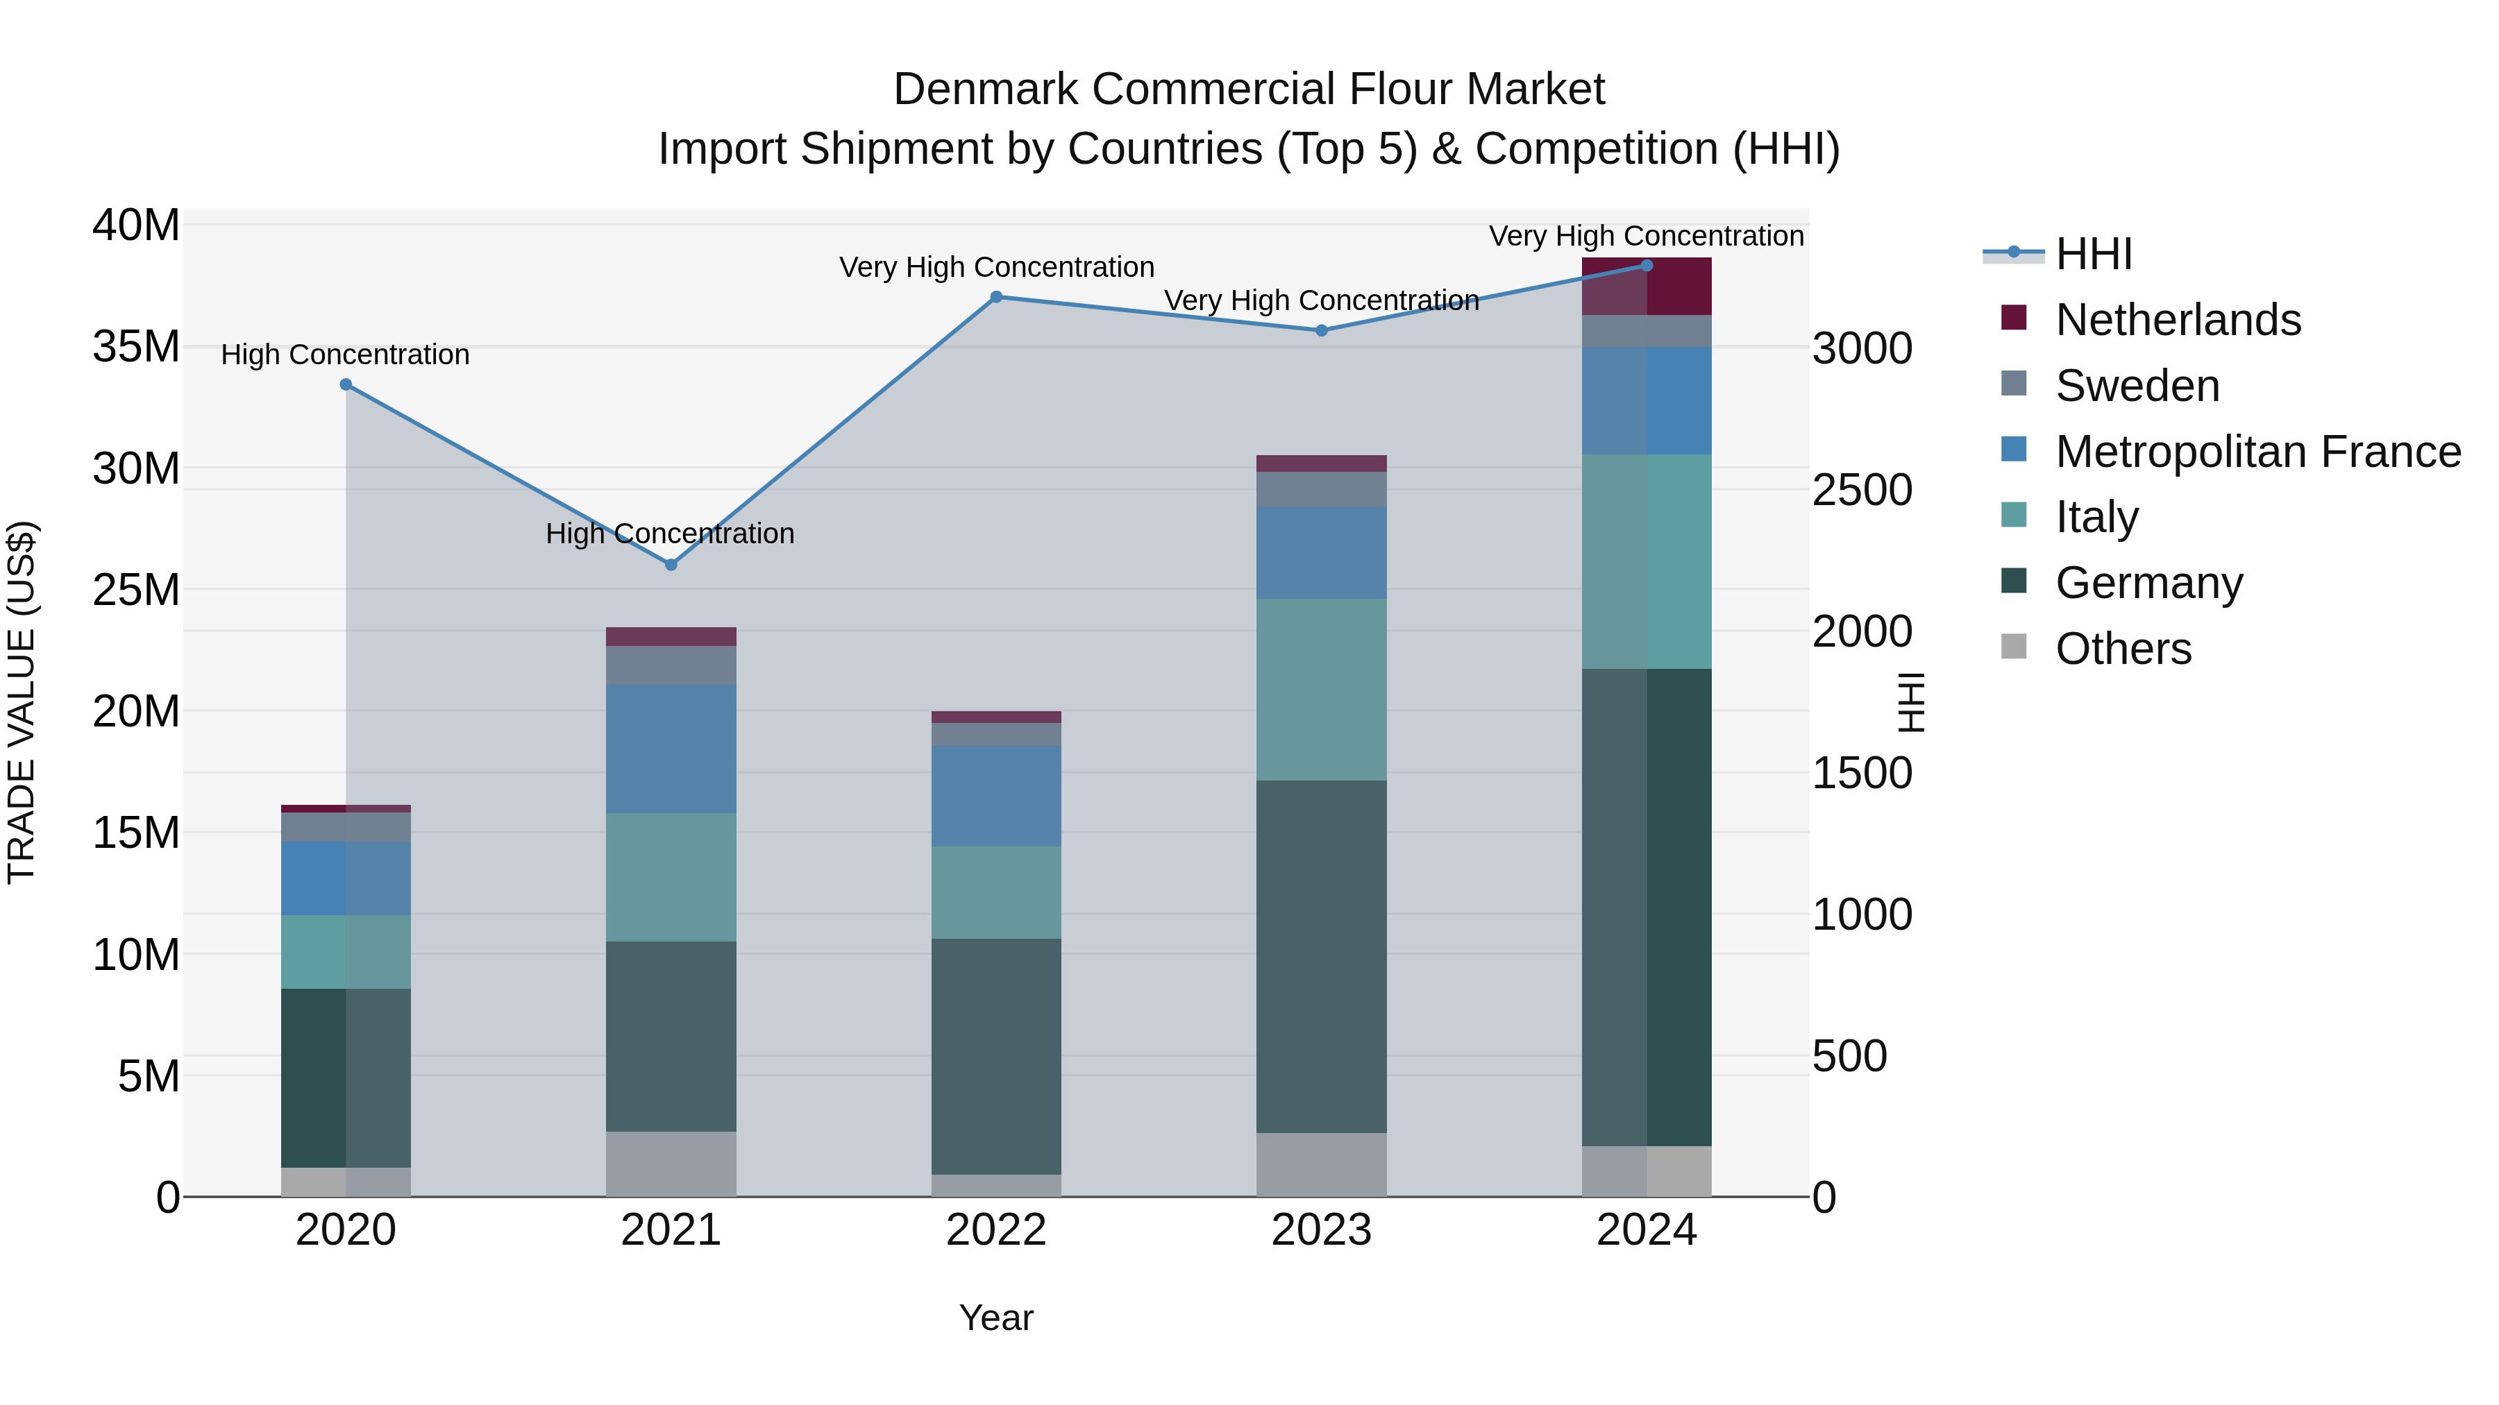Click 'Very High Concentration' annotation above 2023
Viewport: 2499px width, 1405px height.
tap(1321, 300)
